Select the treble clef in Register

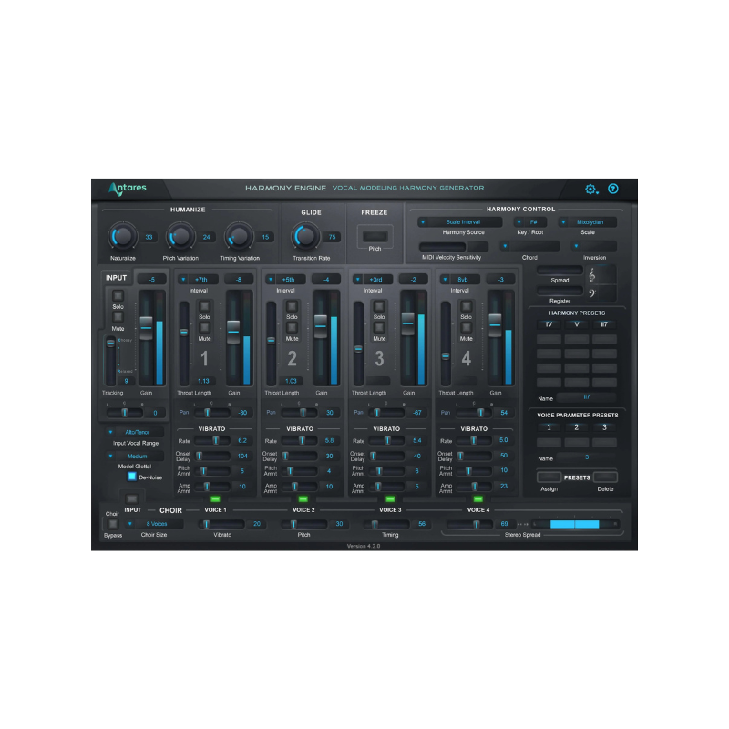point(592,275)
